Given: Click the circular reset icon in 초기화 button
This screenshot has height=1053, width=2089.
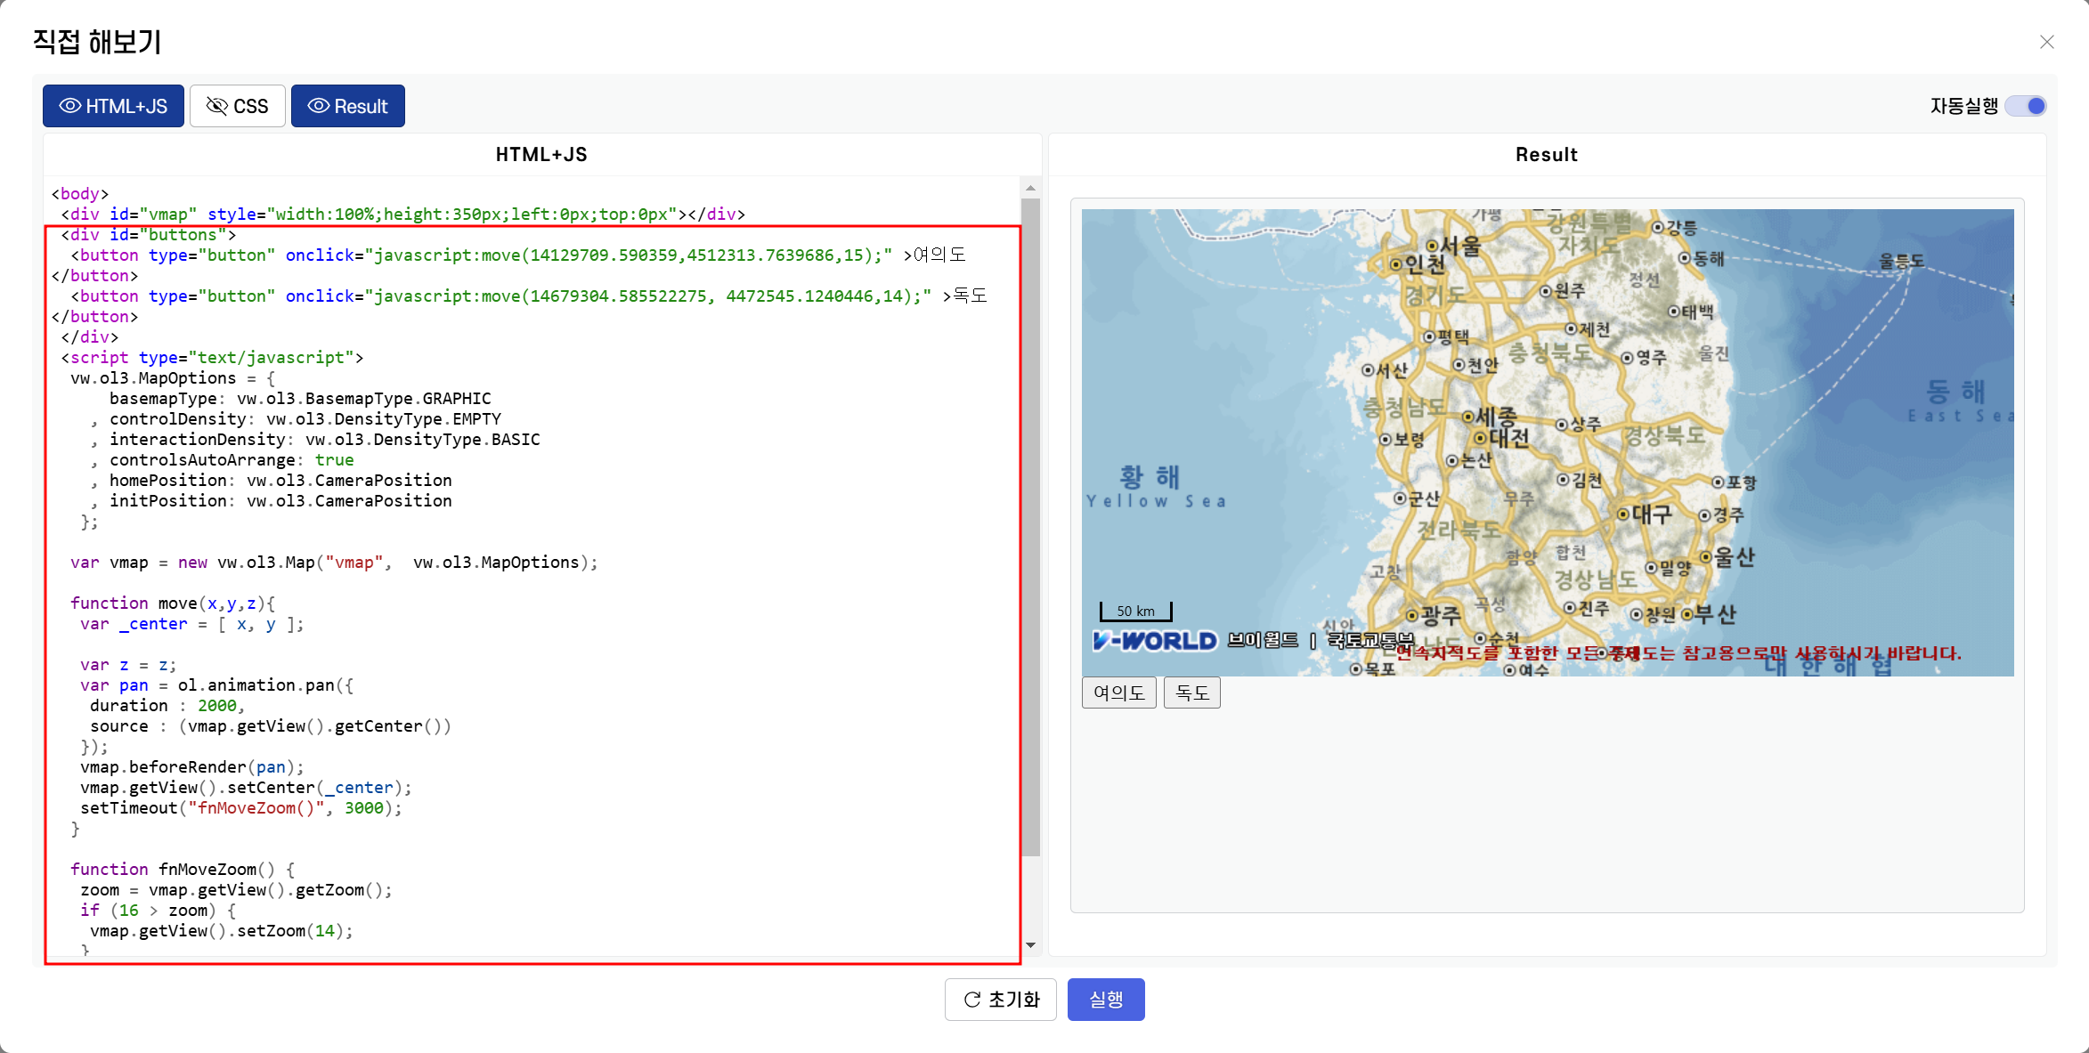Looking at the screenshot, I should [x=972, y=1000].
